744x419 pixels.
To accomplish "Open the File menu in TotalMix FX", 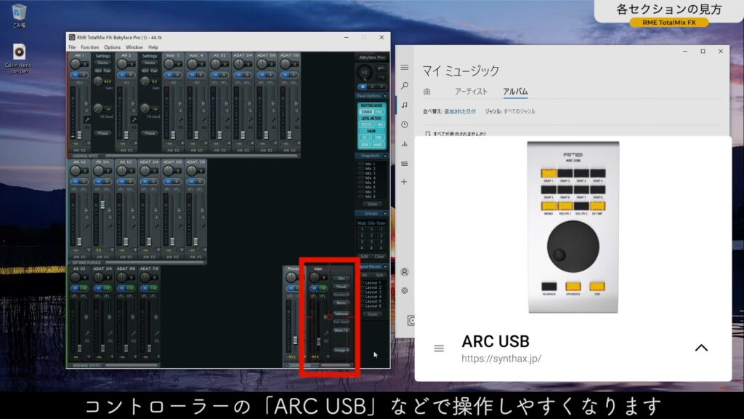I will [x=72, y=47].
